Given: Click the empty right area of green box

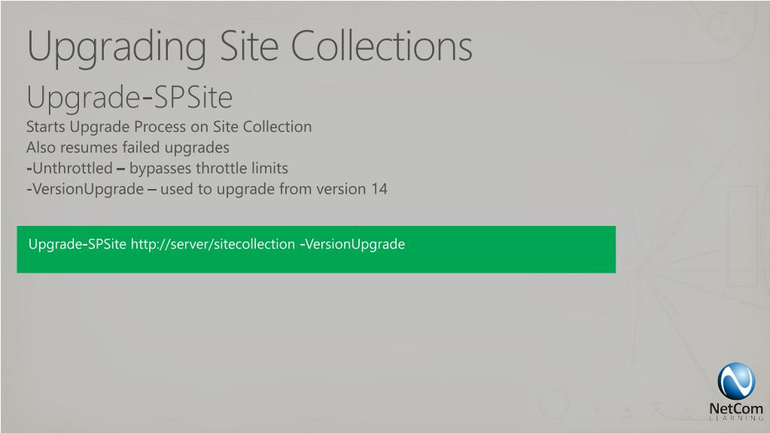Looking at the screenshot, I should tap(511, 249).
